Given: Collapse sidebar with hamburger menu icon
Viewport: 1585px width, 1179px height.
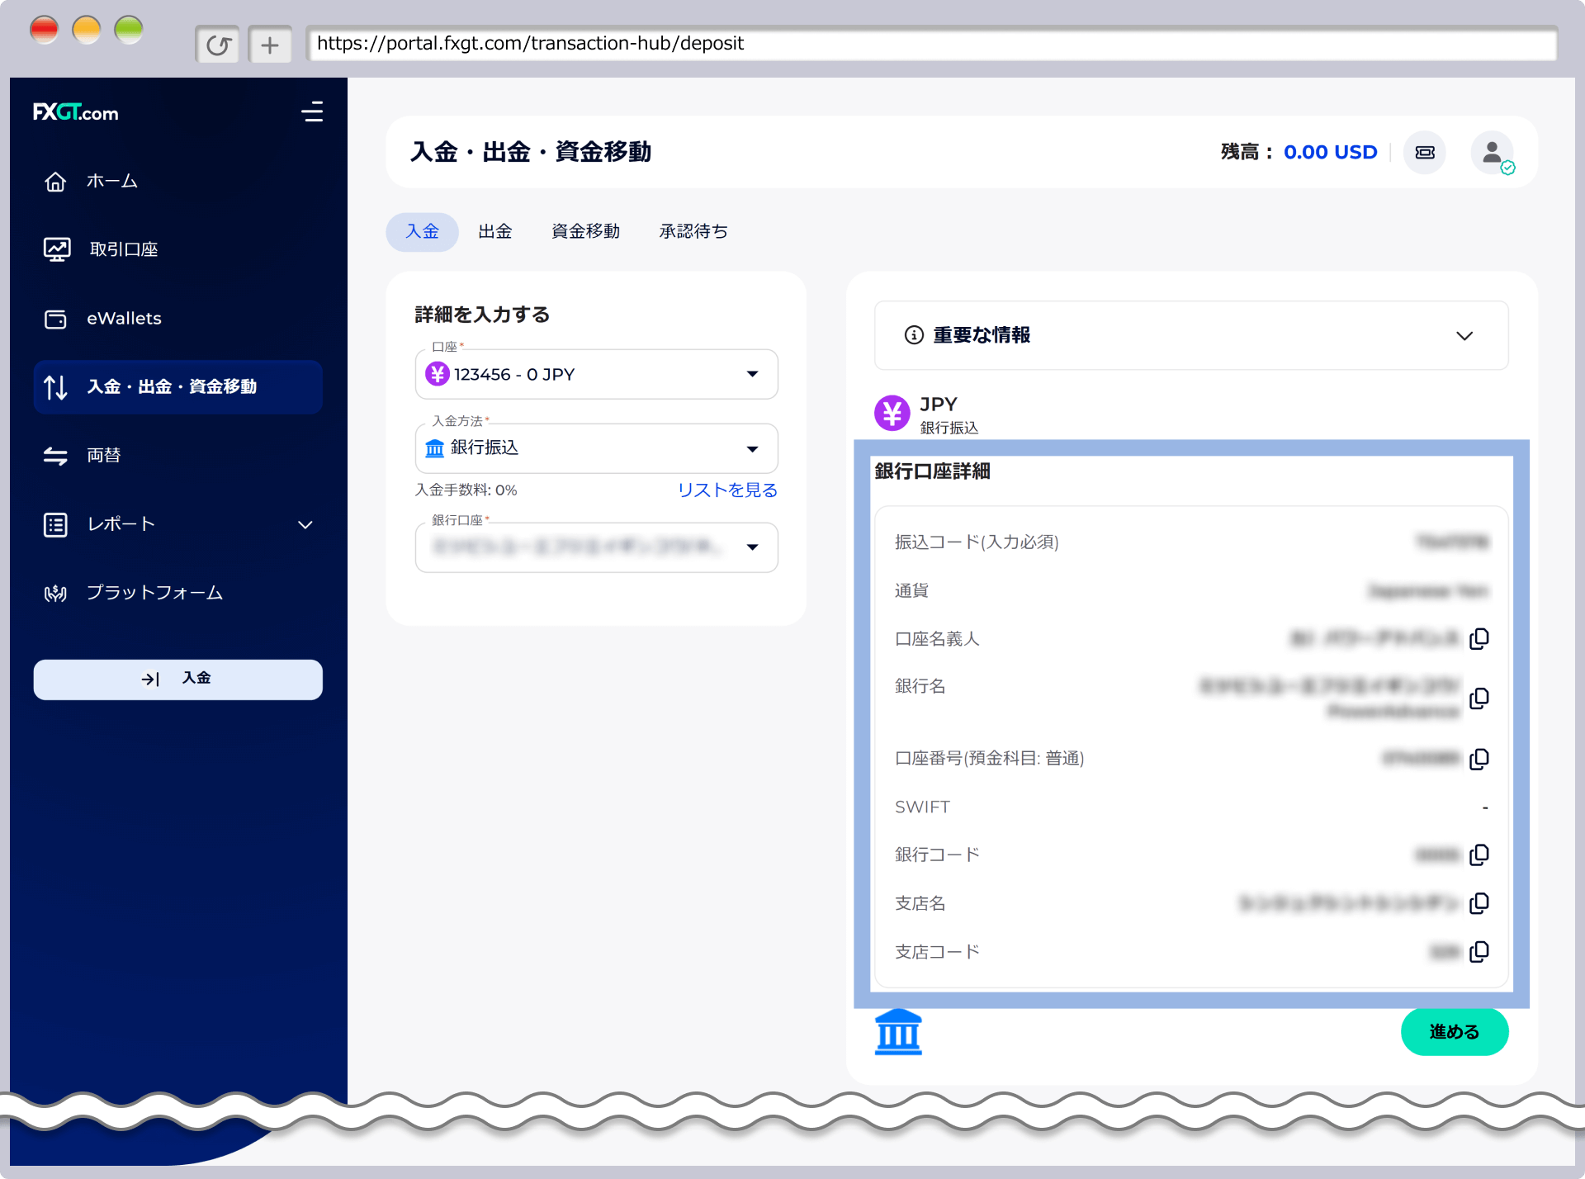Looking at the screenshot, I should coord(312,112).
